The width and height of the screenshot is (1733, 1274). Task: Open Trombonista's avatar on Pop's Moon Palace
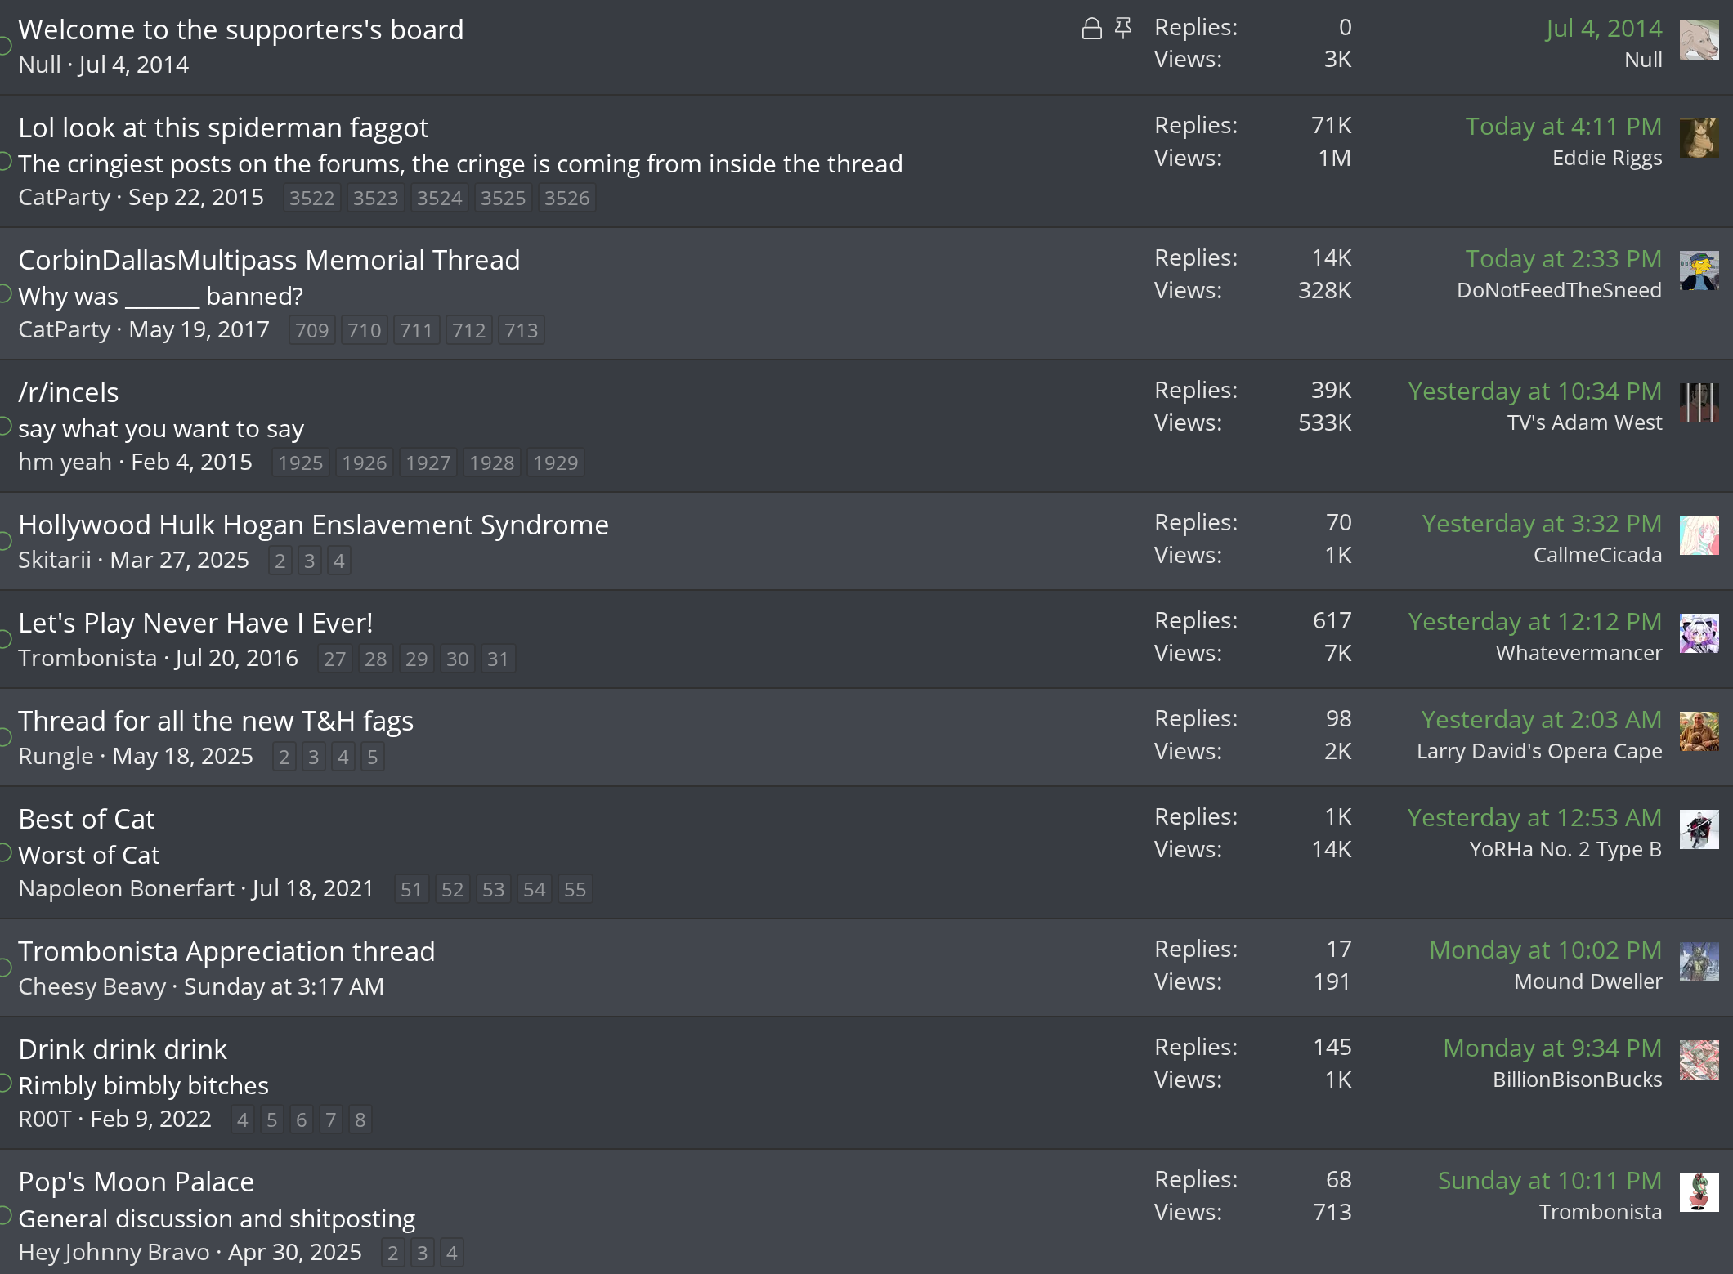click(x=1699, y=1192)
